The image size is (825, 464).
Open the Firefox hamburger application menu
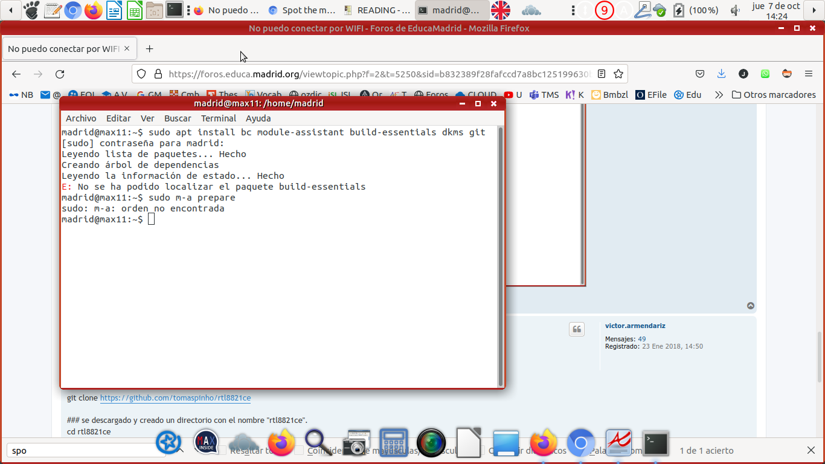809,74
